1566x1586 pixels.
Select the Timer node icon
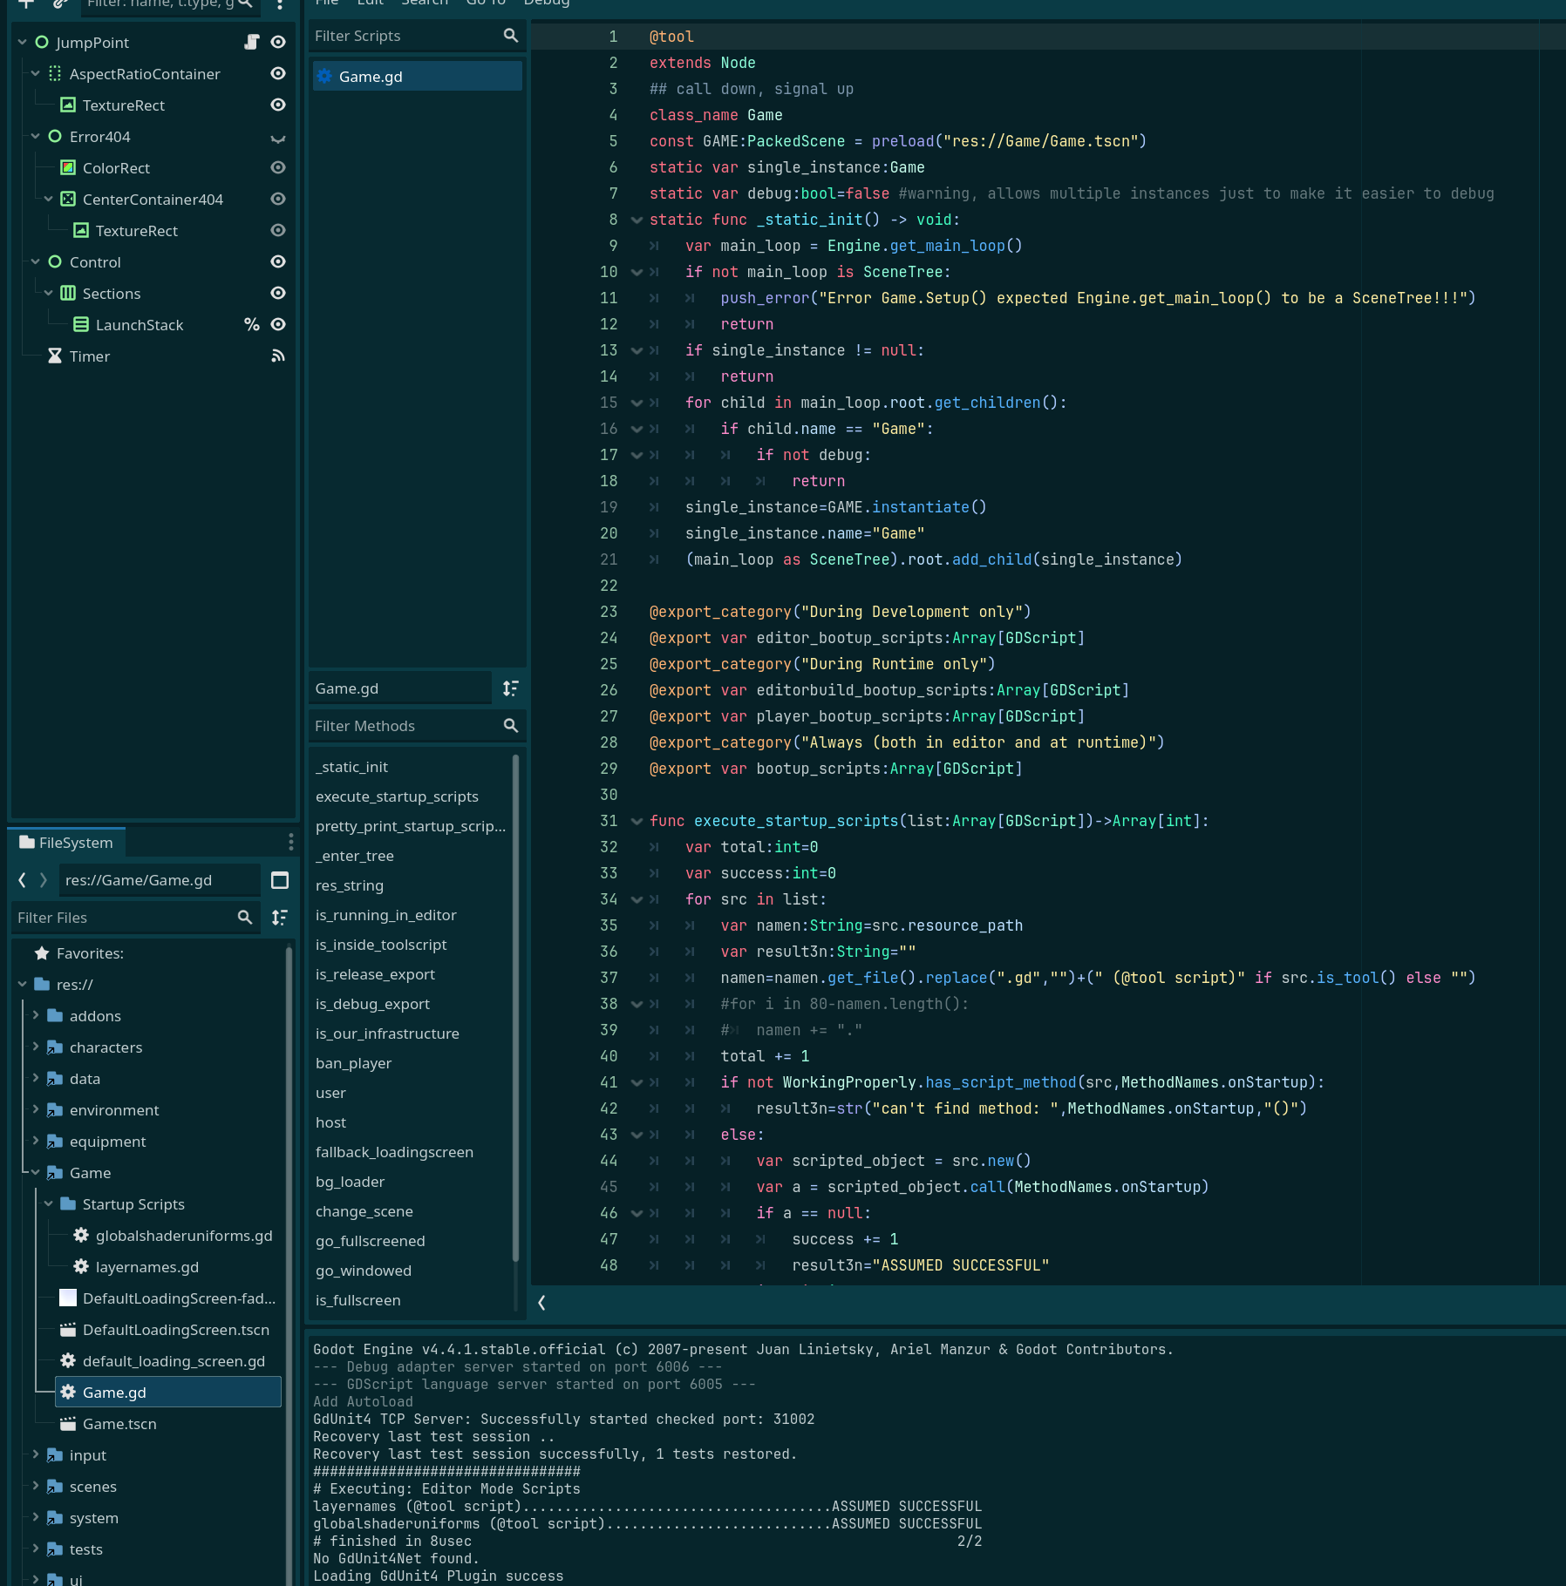pyautogui.click(x=55, y=356)
